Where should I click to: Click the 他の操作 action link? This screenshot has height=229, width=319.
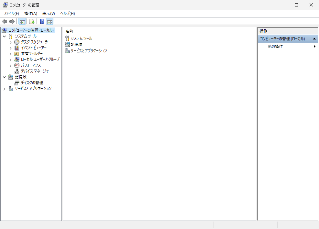coord(275,46)
